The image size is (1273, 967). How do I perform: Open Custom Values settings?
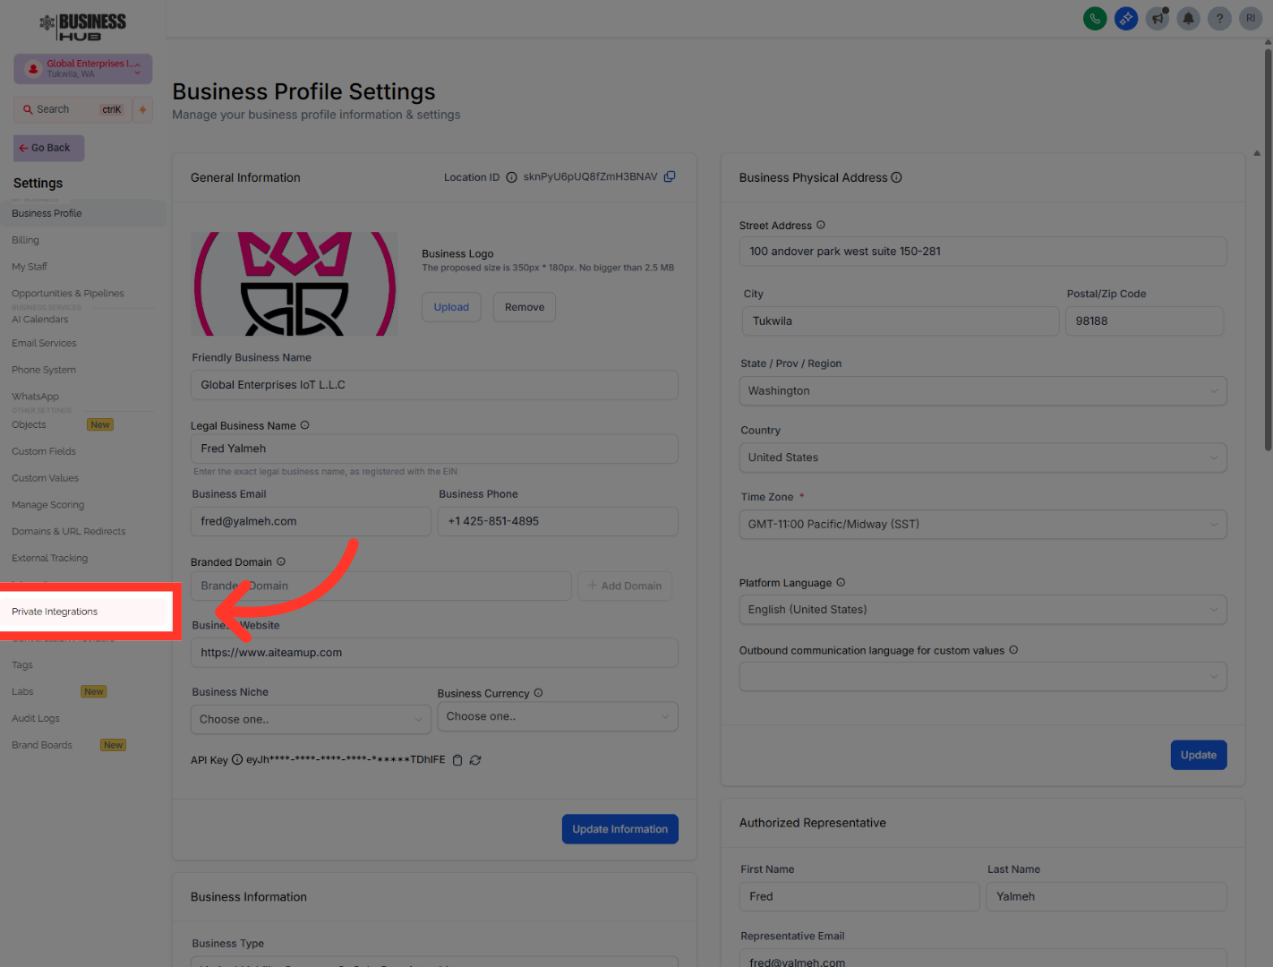pyautogui.click(x=45, y=478)
